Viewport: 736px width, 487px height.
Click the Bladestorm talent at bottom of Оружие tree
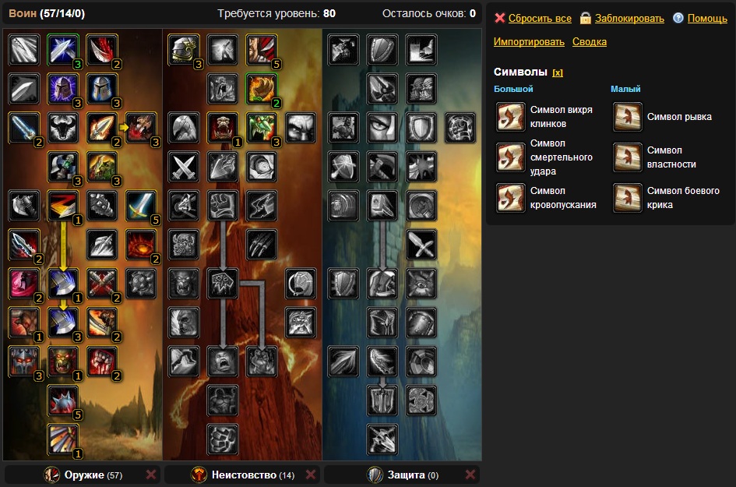(x=62, y=439)
